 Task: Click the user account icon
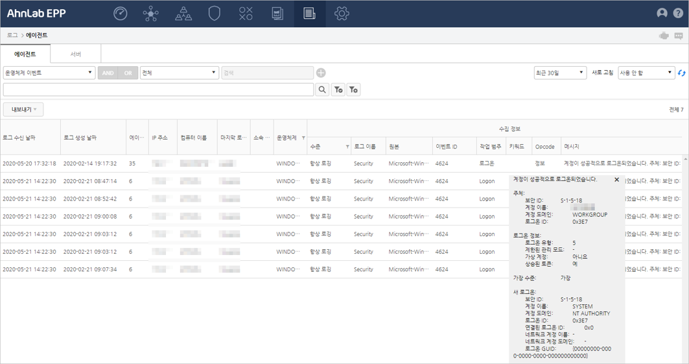[x=662, y=14]
